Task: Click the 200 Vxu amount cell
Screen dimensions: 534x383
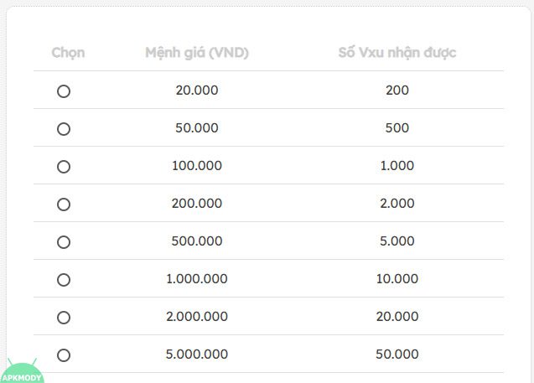Action: tap(397, 91)
